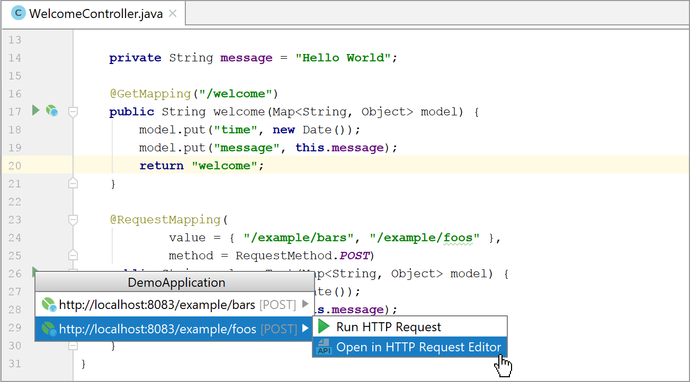Click this.message on line 19
The width and height of the screenshot is (690, 382).
pos(339,148)
